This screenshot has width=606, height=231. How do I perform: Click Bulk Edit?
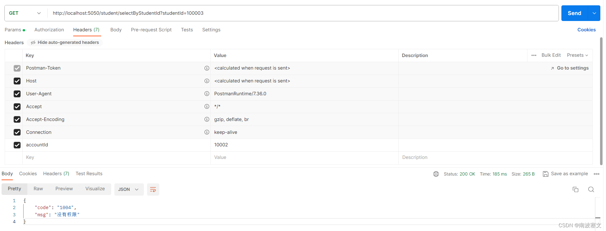tap(551, 55)
